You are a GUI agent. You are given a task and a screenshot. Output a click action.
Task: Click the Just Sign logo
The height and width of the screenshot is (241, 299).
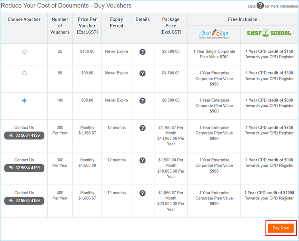click(214, 34)
